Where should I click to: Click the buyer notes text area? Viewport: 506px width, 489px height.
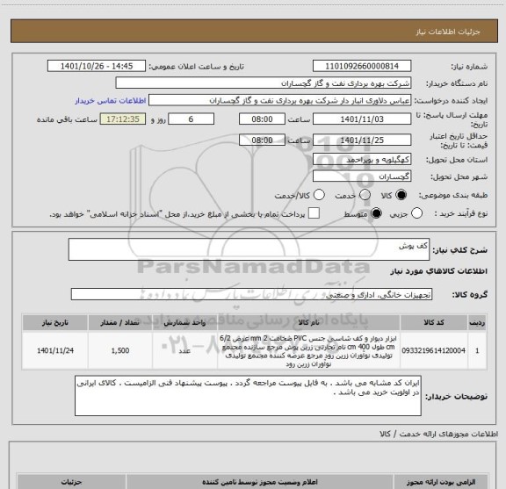248,395
